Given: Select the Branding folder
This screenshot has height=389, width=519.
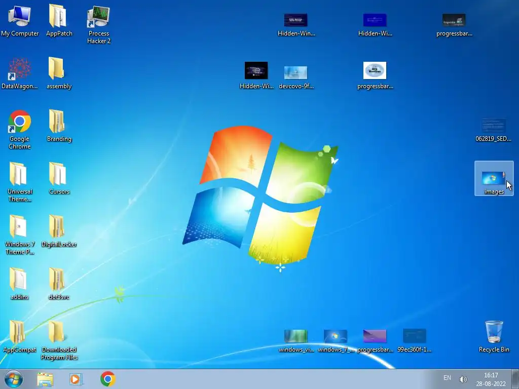Looking at the screenshot, I should (x=59, y=126).
